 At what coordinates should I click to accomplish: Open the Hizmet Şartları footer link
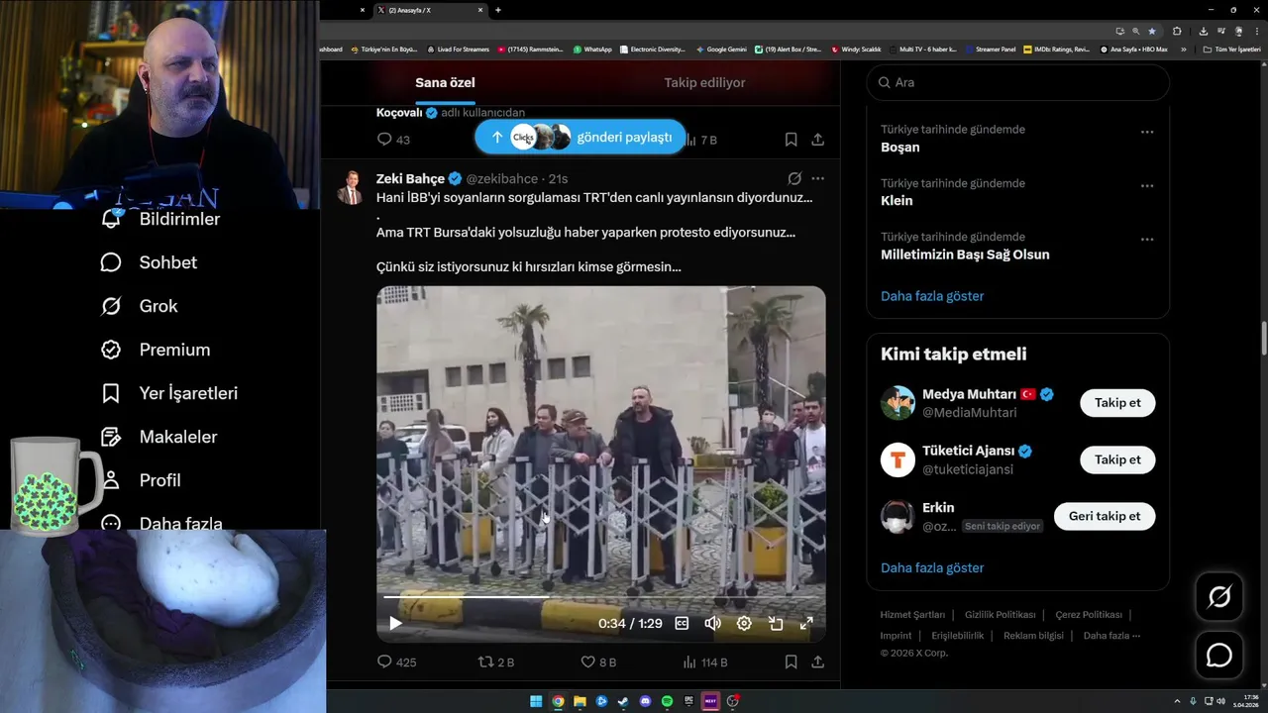click(912, 615)
